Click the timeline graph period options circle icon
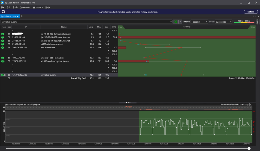Viewport: 260px width, 151px height. [x=250, y=104]
